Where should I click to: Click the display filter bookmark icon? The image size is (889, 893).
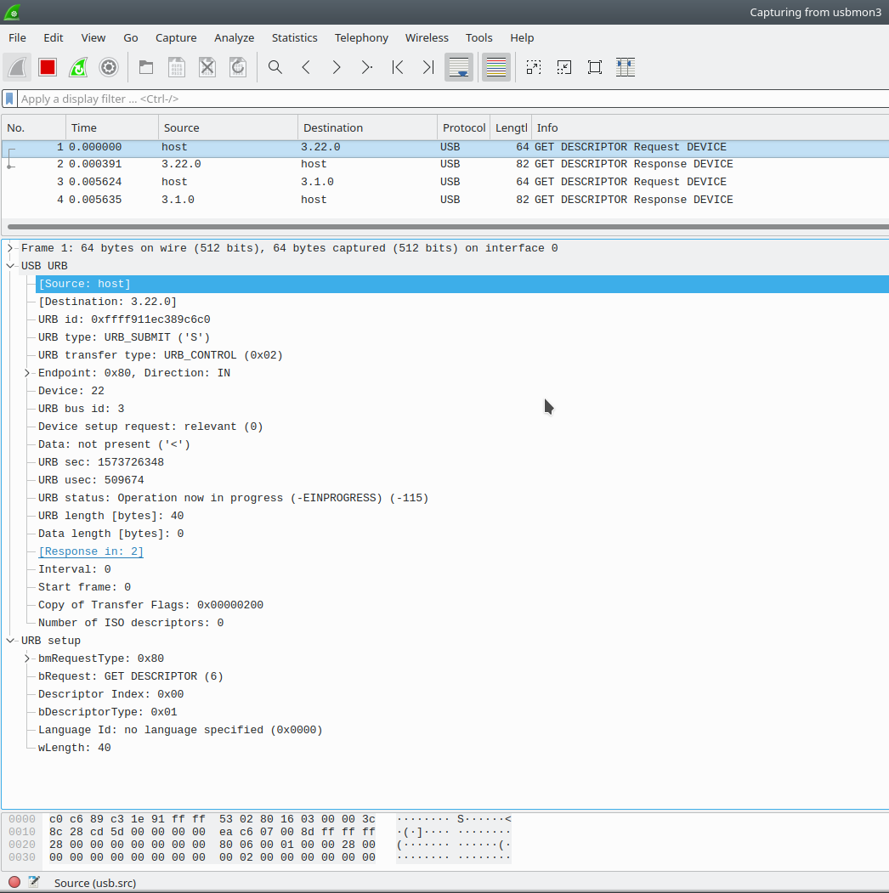[9, 99]
